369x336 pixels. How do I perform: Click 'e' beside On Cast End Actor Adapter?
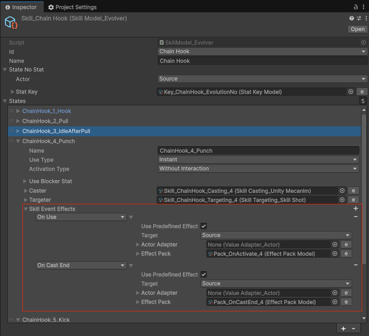pyautogui.click(x=346, y=293)
